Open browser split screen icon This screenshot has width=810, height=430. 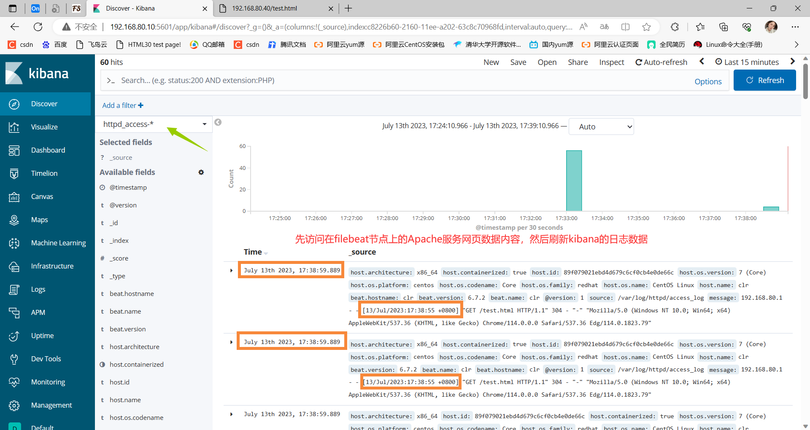(x=625, y=27)
